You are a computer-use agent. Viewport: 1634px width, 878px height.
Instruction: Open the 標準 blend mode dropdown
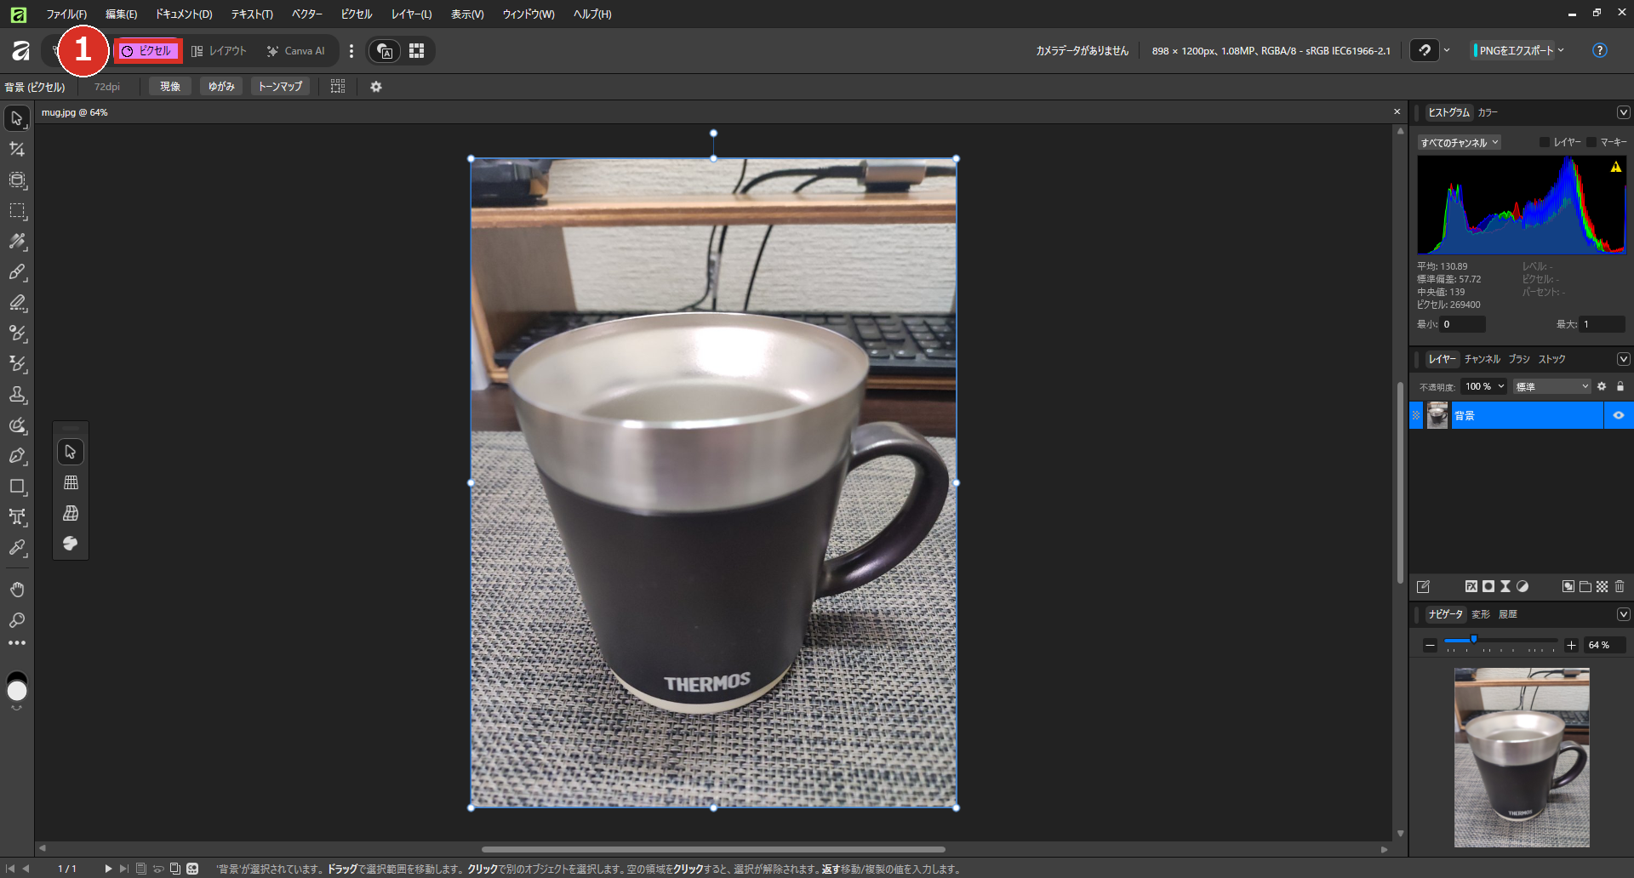click(x=1551, y=386)
